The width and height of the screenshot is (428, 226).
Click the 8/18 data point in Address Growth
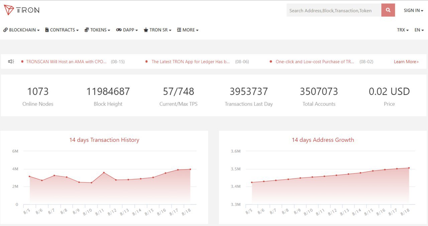pos(409,168)
